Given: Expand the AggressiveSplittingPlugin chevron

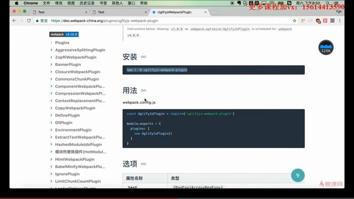Looking at the screenshot, I should click(x=51, y=50).
